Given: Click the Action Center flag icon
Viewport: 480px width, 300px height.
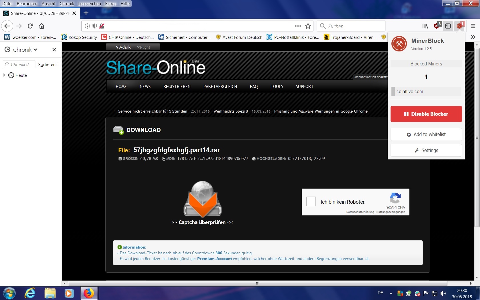Looking at the screenshot, I should pyautogui.click(x=426, y=293).
